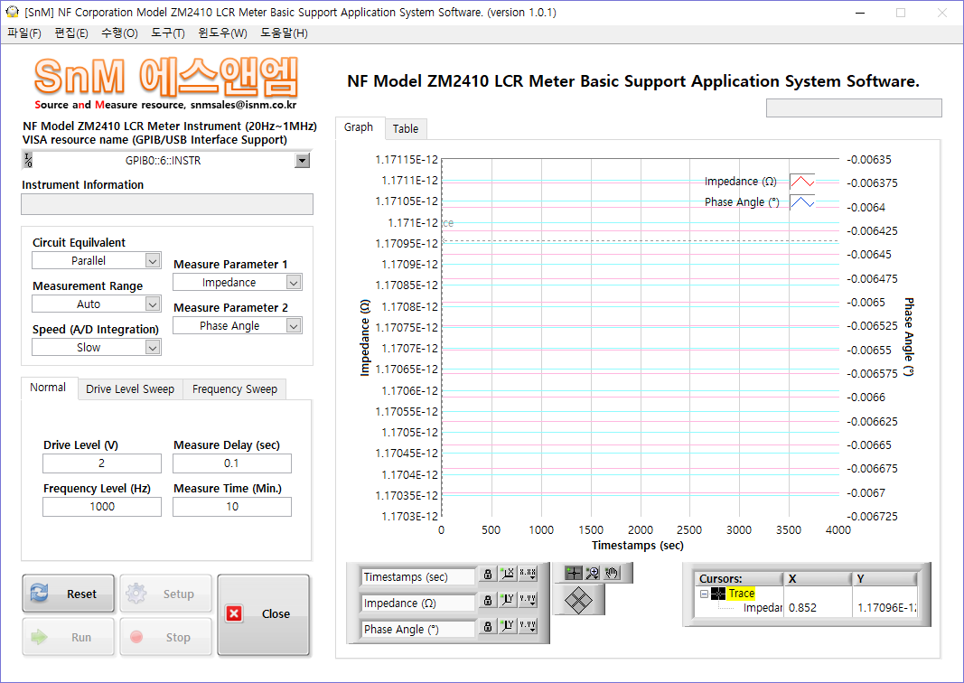The image size is (964, 683).
Task: Click the empty status field under title
Action: pos(854,108)
